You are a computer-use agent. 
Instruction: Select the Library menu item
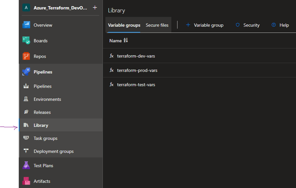tap(41, 125)
